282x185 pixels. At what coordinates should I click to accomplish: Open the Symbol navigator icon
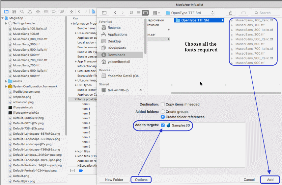(x=14, y=12)
